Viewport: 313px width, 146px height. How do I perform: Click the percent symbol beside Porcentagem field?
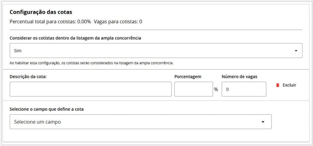point(216,90)
